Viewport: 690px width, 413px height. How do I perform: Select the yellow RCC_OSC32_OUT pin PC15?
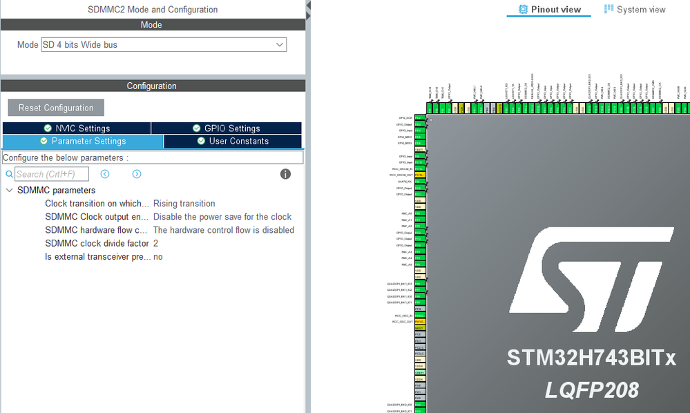pyautogui.click(x=420, y=175)
